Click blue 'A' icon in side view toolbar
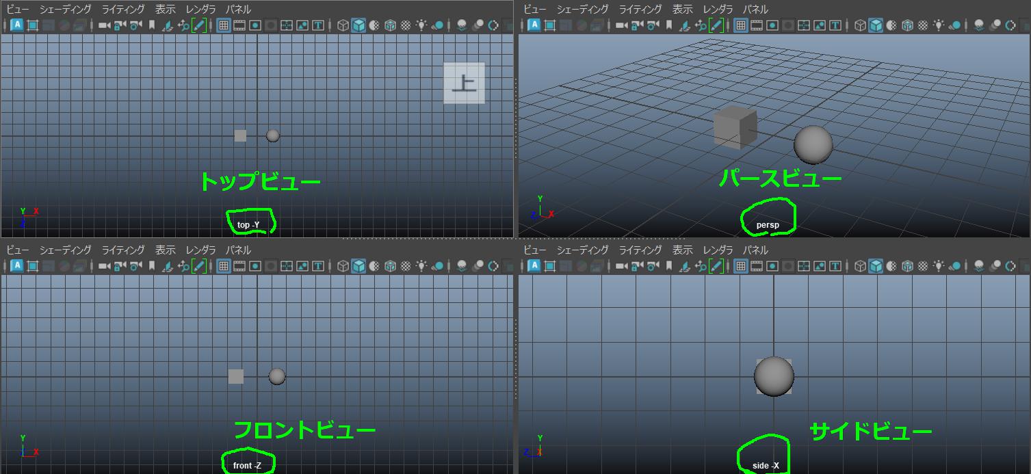The width and height of the screenshot is (1031, 474). (x=534, y=266)
